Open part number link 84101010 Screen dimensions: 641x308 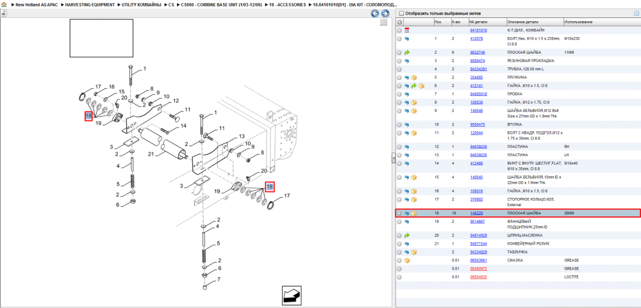click(x=478, y=30)
